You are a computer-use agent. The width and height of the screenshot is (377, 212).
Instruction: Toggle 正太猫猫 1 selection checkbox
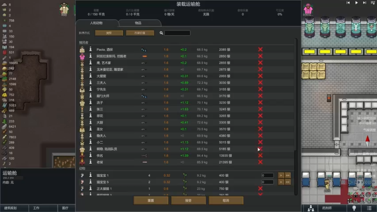coord(261,188)
